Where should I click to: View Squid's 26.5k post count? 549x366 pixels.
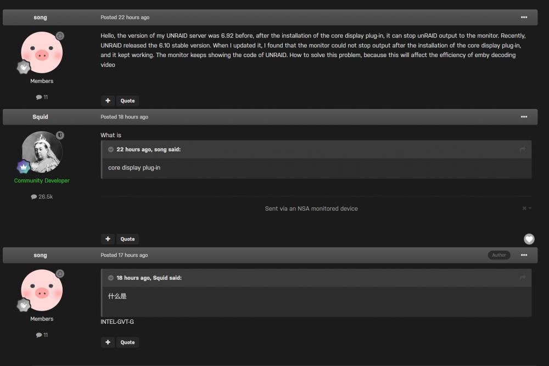pyautogui.click(x=42, y=196)
